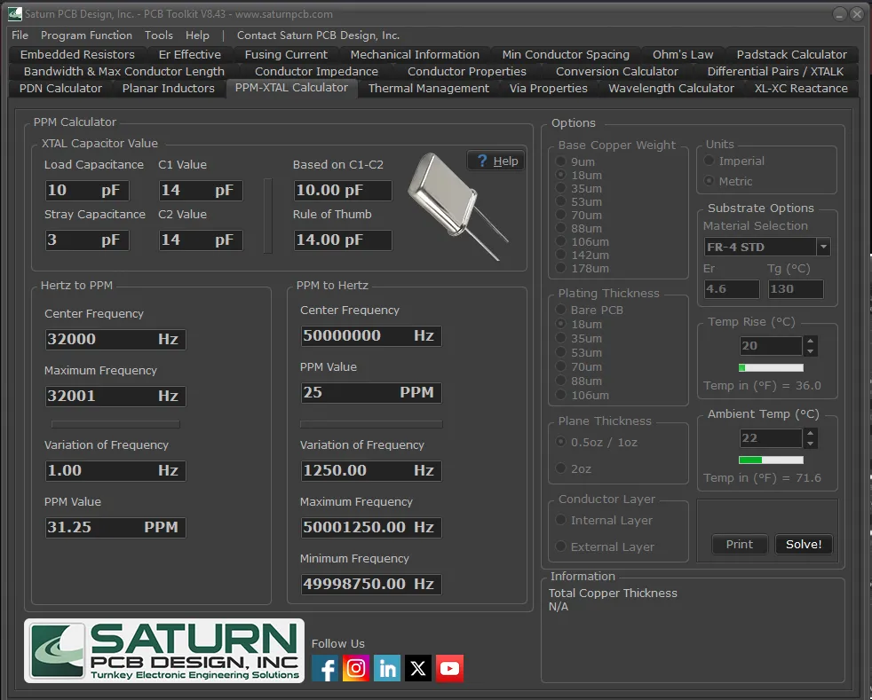This screenshot has width=872, height=700.
Task: Switch to the Padstack Calculator tab
Action: pos(792,54)
